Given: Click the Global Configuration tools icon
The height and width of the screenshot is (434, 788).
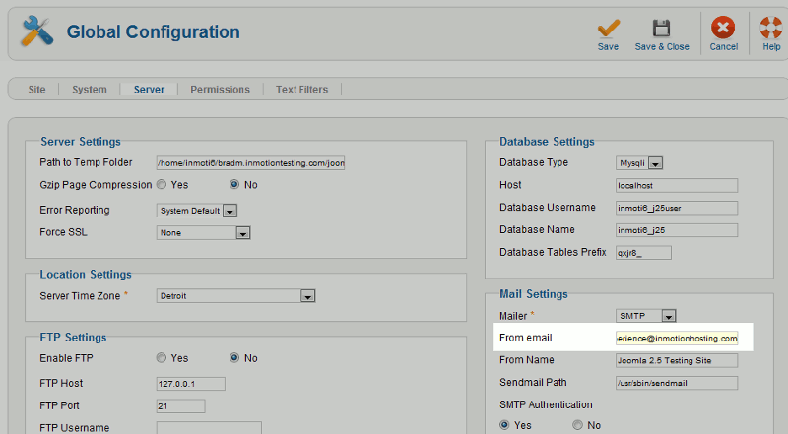Looking at the screenshot, I should click(x=36, y=32).
